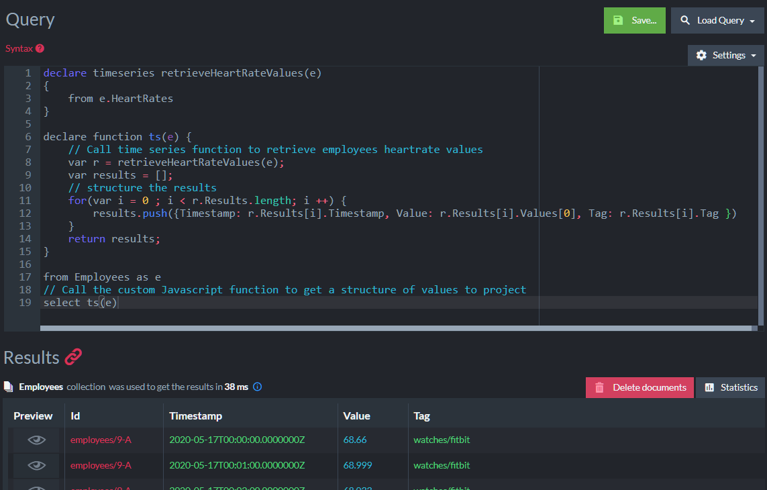
Task: Select the value 68.999 cell
Action: click(358, 466)
